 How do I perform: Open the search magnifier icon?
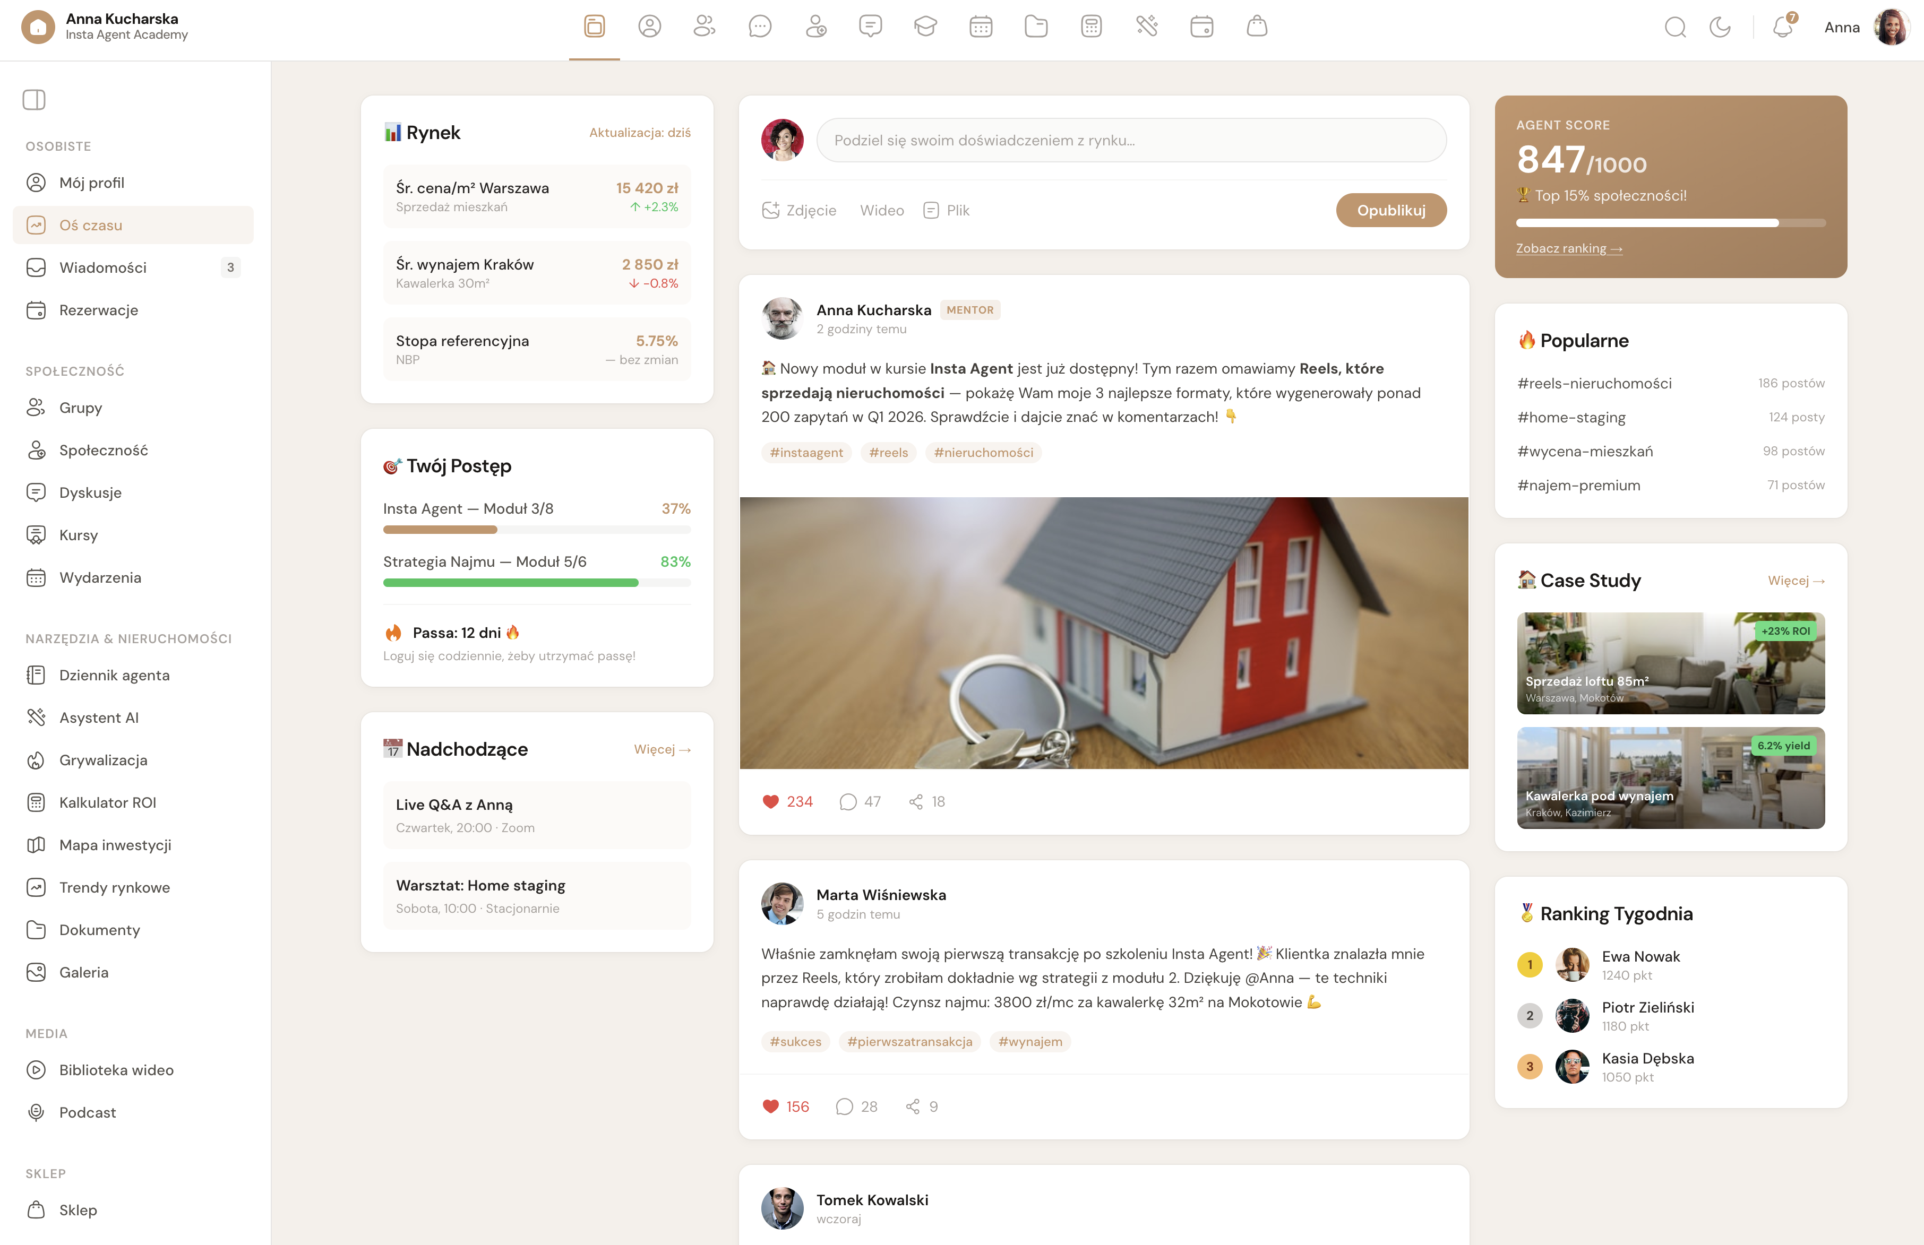[1675, 28]
